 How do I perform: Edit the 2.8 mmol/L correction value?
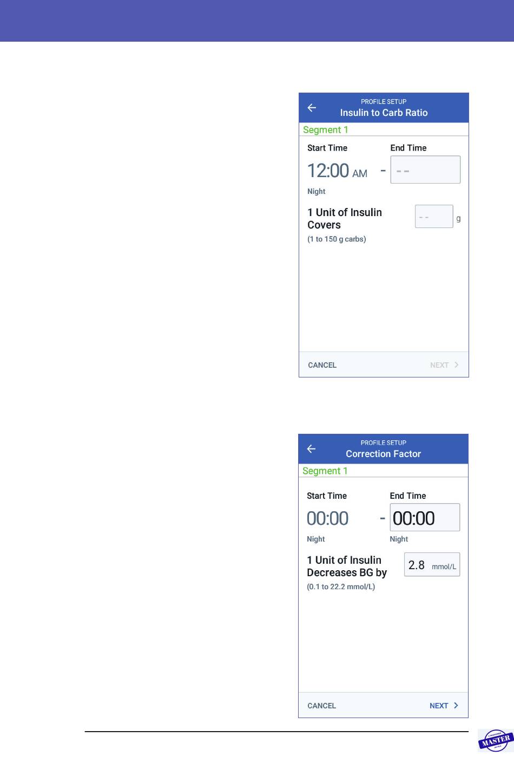(432, 564)
